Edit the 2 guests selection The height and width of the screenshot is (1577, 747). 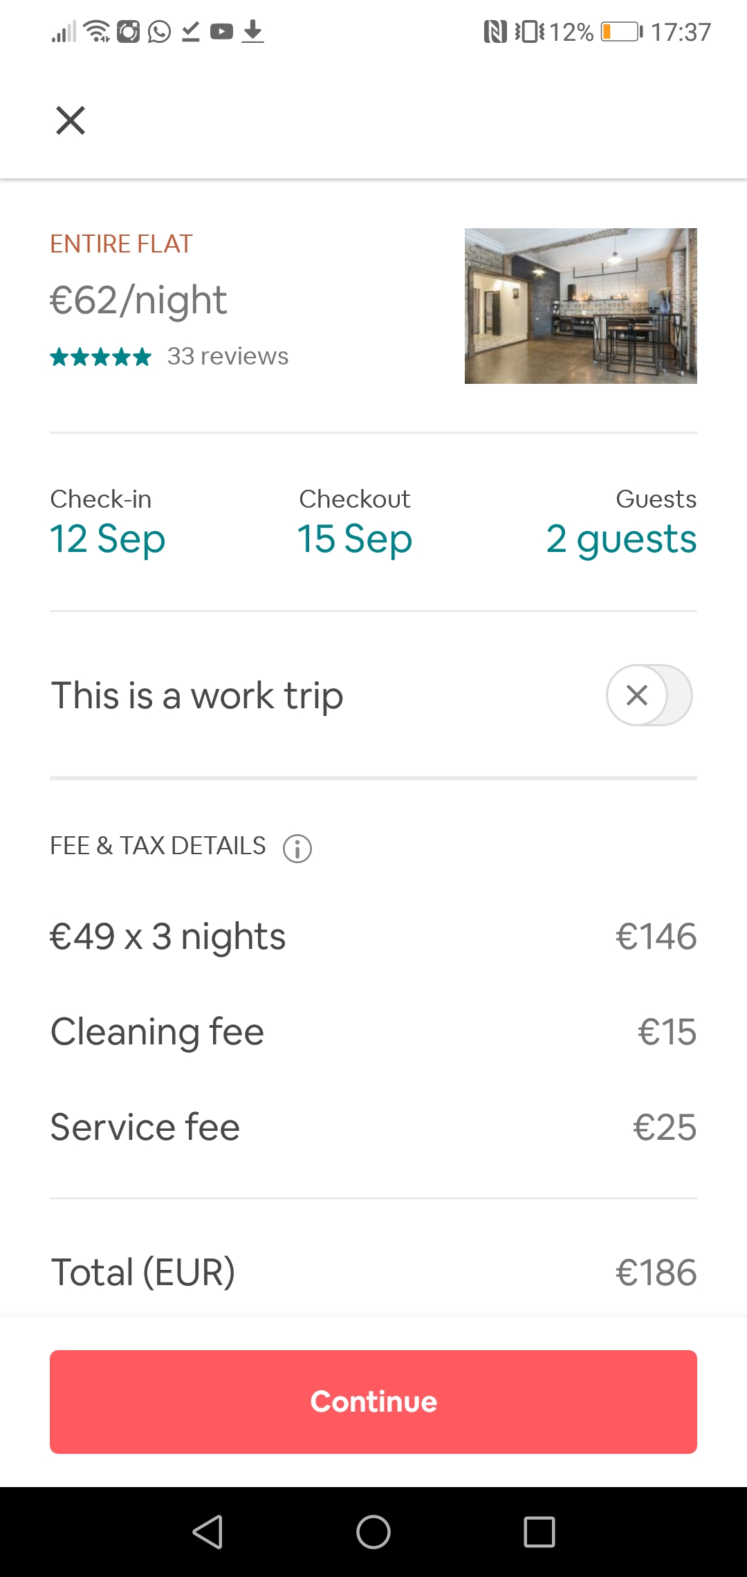coord(621,538)
